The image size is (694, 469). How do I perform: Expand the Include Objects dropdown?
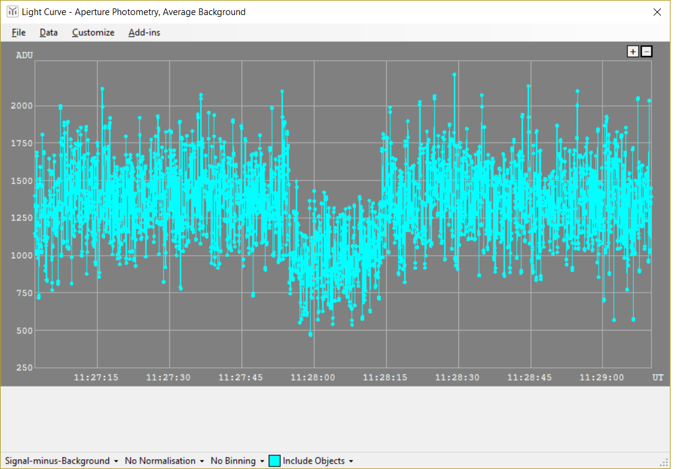318,461
